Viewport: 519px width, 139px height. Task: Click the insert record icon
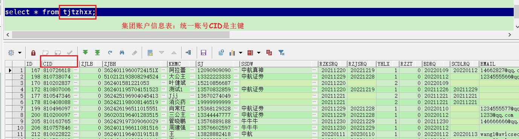[x=45, y=53]
